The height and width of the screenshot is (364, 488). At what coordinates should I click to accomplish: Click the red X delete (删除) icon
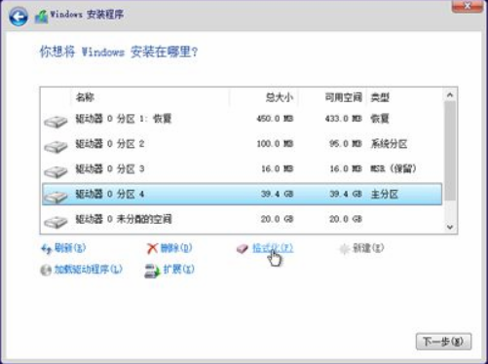point(152,248)
